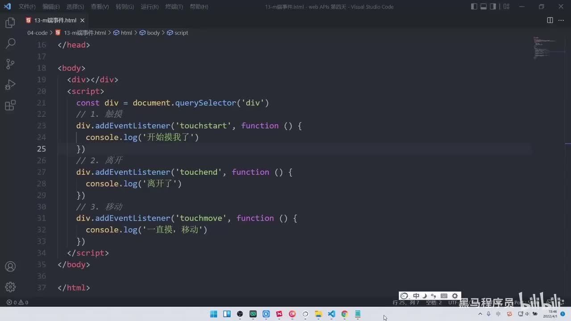The image size is (571, 321).
Task: Open the Accounts menu icon
Action: click(x=10, y=267)
